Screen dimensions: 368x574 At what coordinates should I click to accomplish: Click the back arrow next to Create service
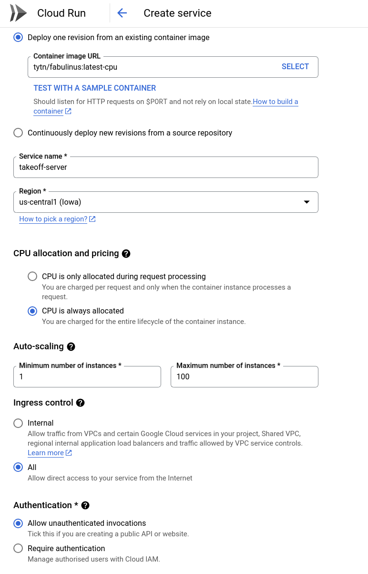point(122,13)
